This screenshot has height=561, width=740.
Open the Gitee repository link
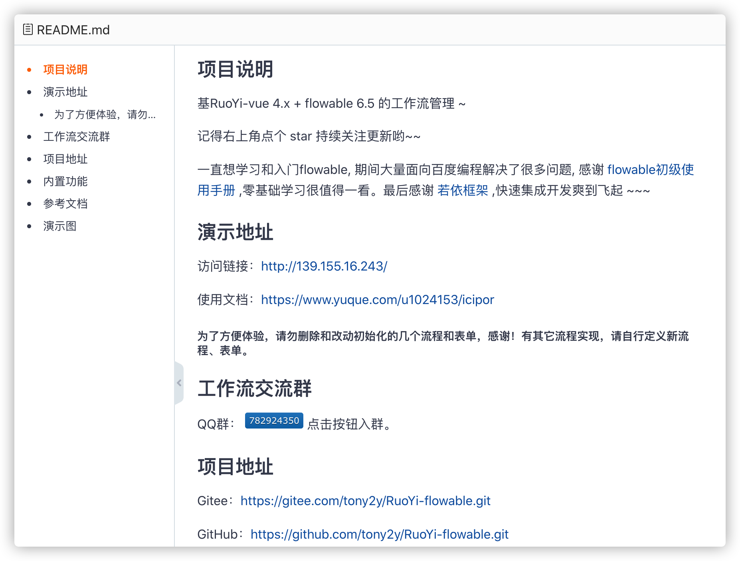[365, 501]
